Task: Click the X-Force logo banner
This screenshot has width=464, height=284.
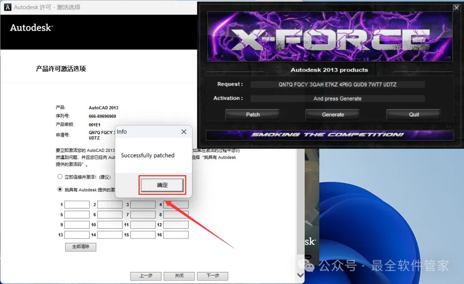Action: (x=330, y=36)
